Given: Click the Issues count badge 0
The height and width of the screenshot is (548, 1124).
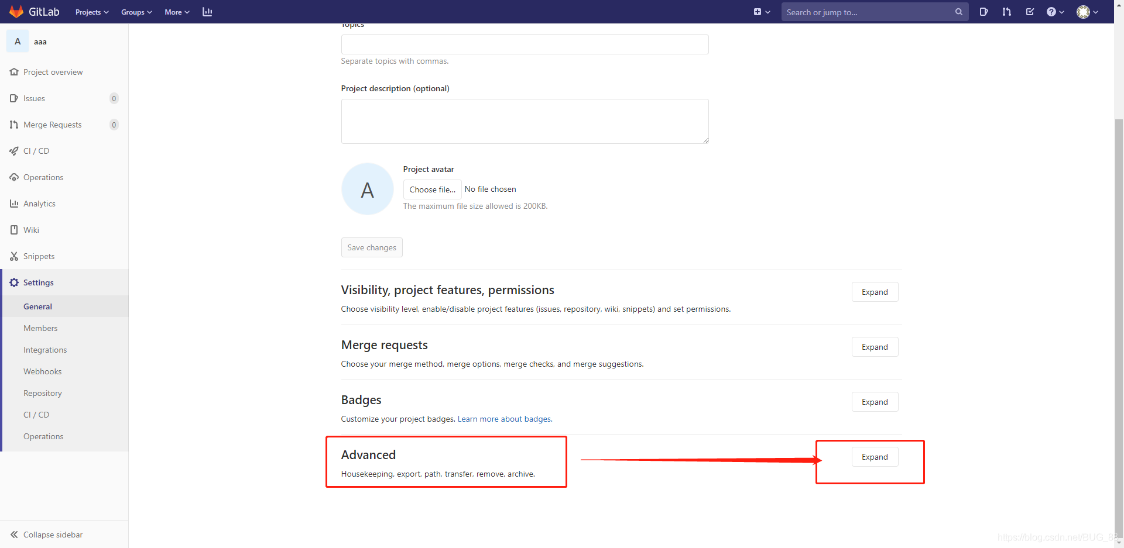Looking at the screenshot, I should coord(114,98).
